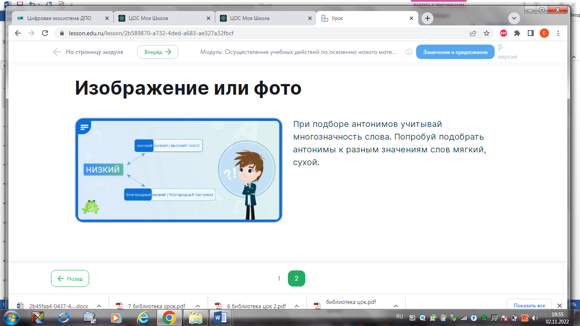This screenshot has width=580, height=326.
Task: Close the downloads bar
Action: [x=559, y=306]
